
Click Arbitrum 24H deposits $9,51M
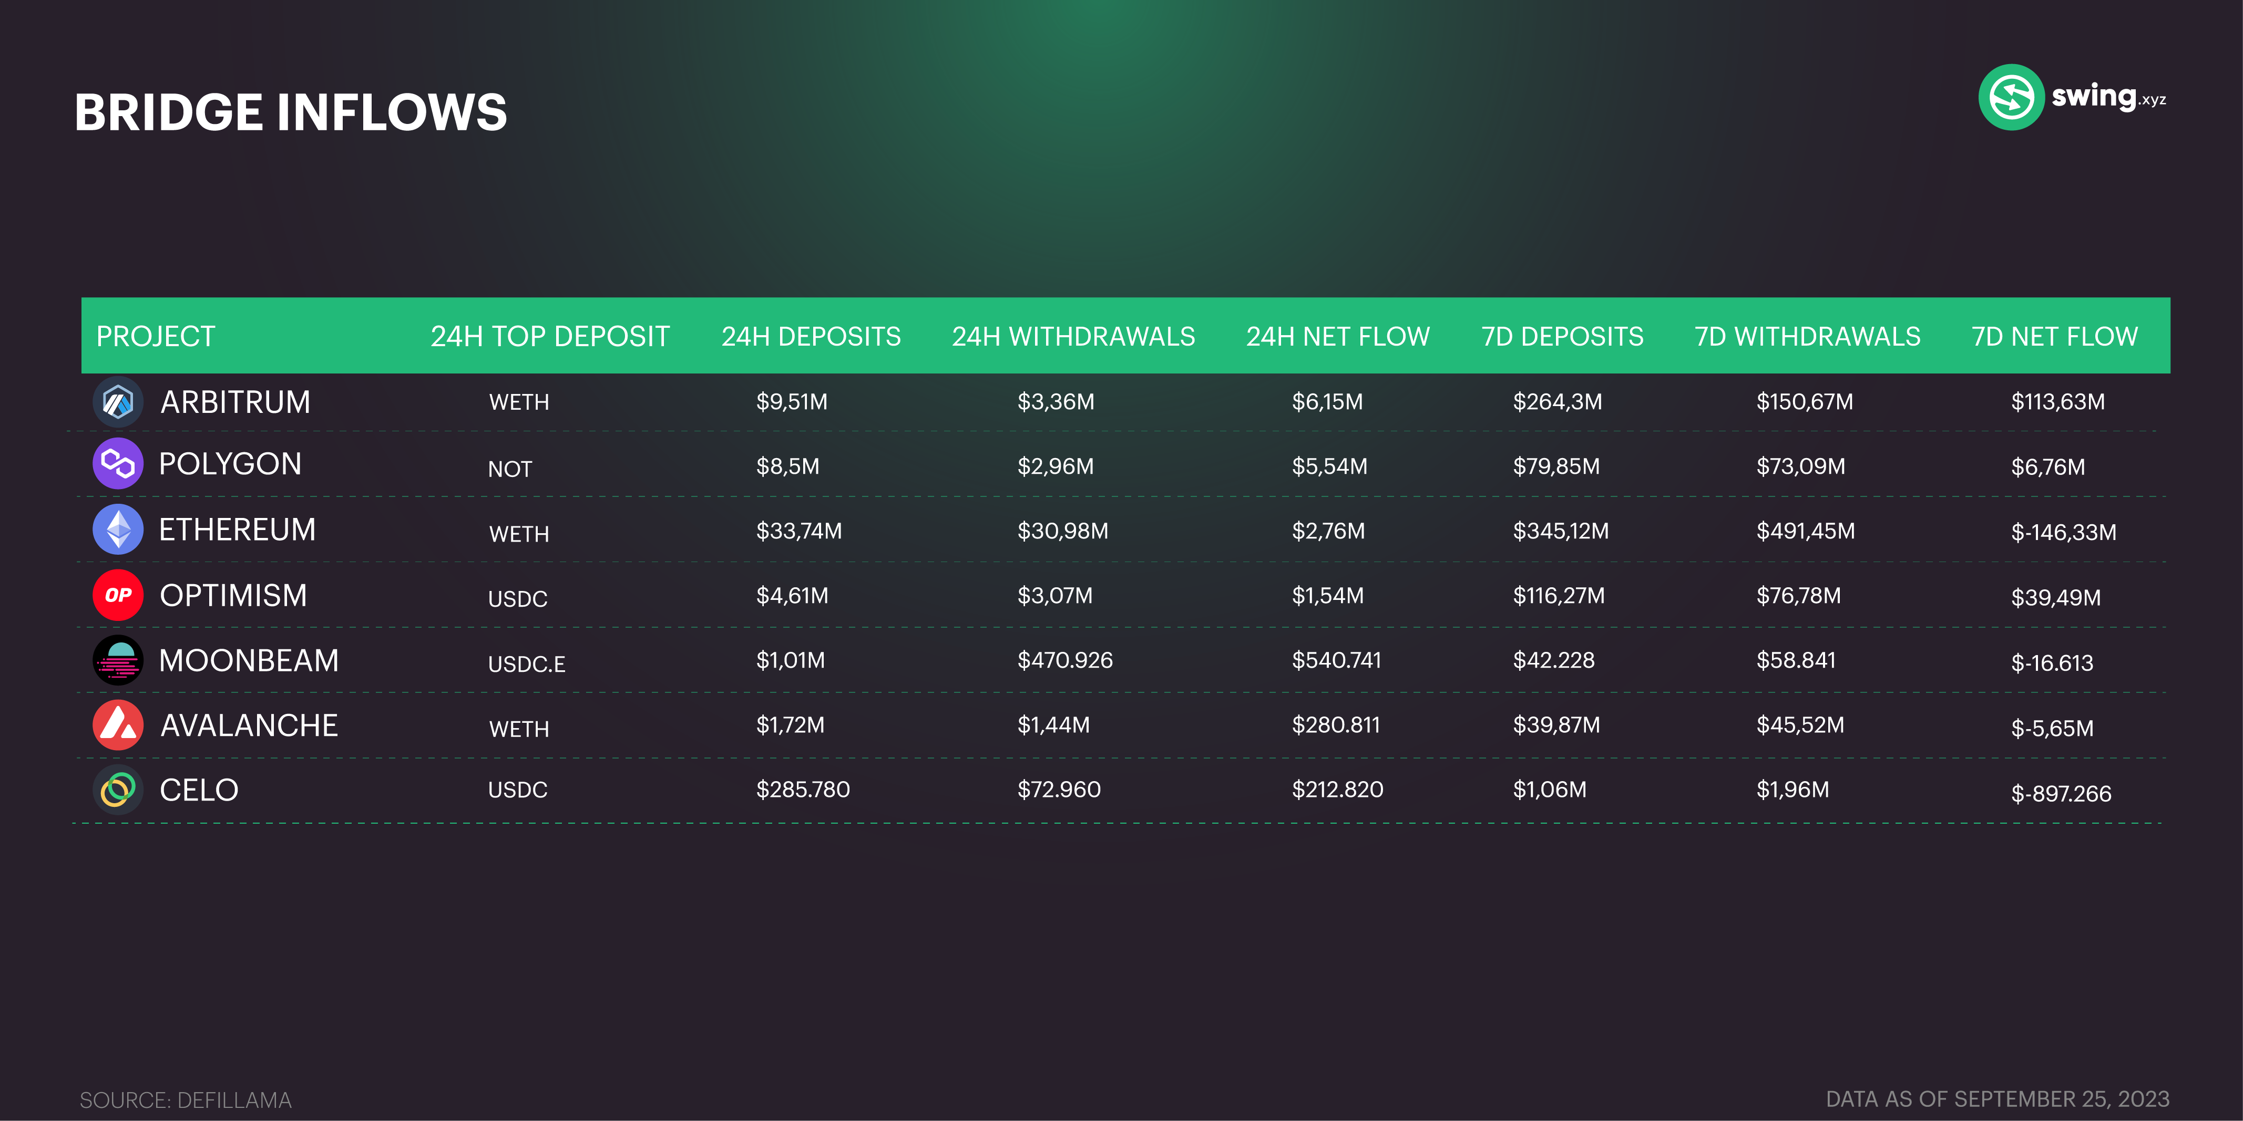[x=792, y=402]
